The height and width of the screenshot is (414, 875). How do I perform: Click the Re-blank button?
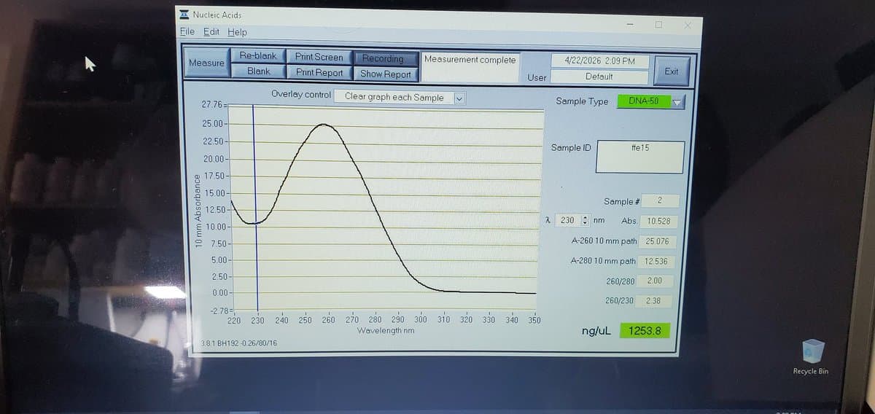(258, 56)
